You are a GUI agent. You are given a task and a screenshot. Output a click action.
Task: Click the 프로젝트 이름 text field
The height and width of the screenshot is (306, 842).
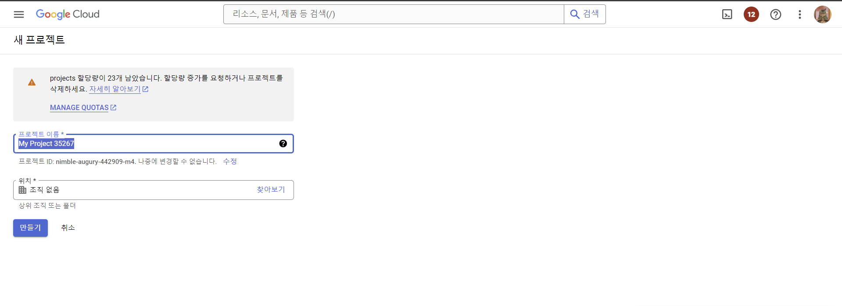tap(154, 143)
